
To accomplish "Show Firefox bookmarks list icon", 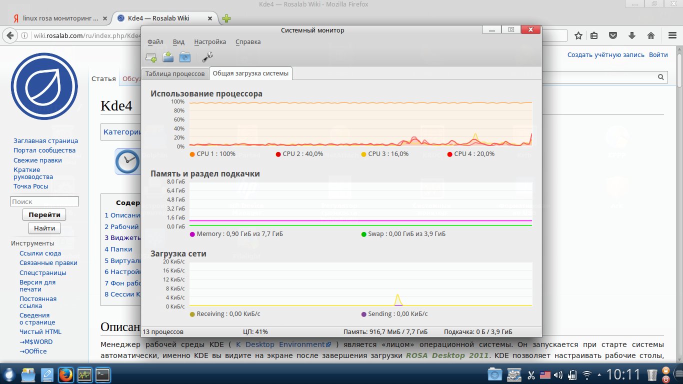I will click(593, 35).
